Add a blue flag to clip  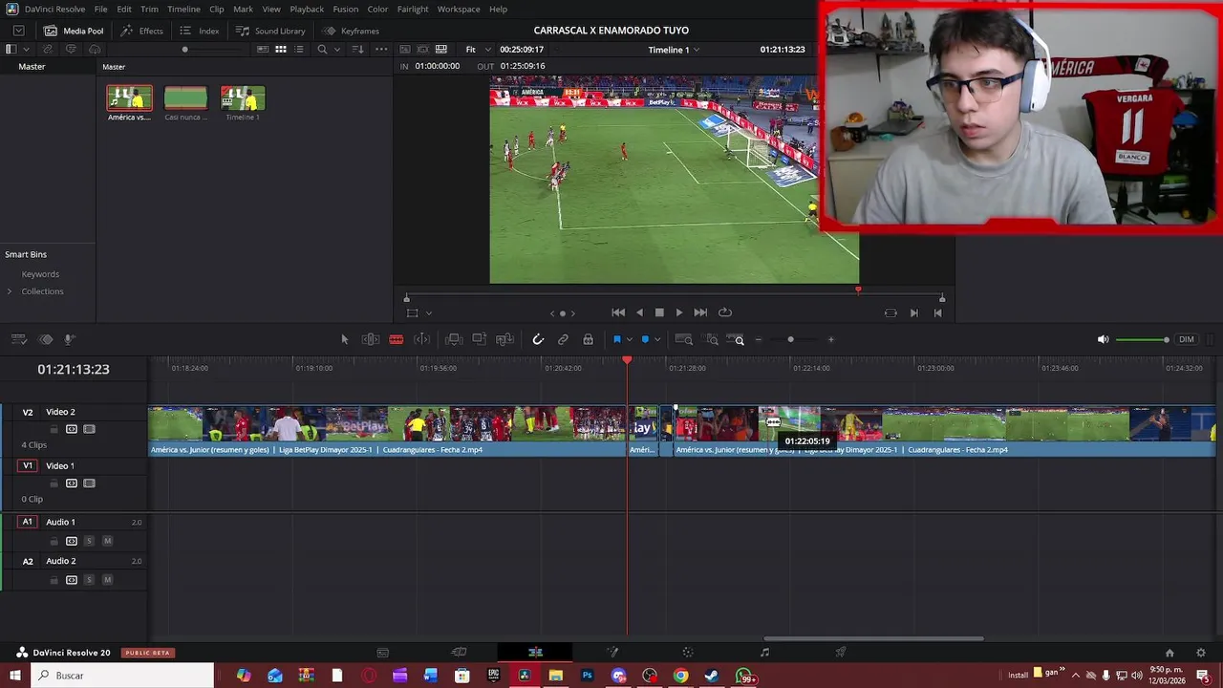pyautogui.click(x=617, y=339)
